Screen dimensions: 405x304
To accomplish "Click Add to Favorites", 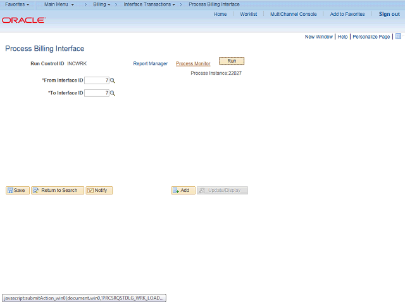I will click(347, 14).
